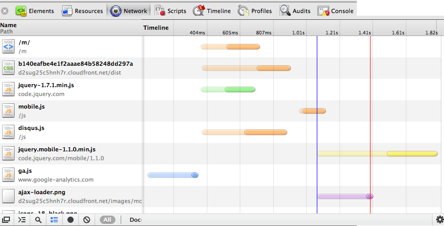This screenshot has width=444, height=226.
Task: Switch to the Console panel
Action: 336,10
